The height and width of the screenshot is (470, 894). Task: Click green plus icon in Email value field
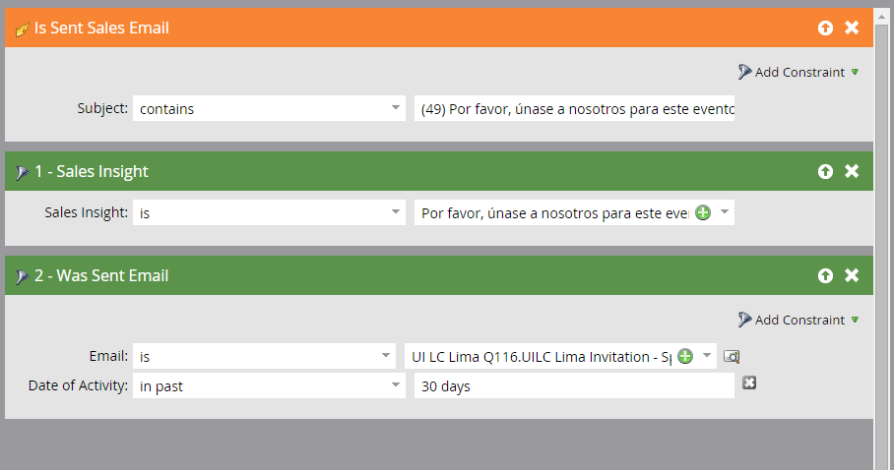(x=685, y=356)
